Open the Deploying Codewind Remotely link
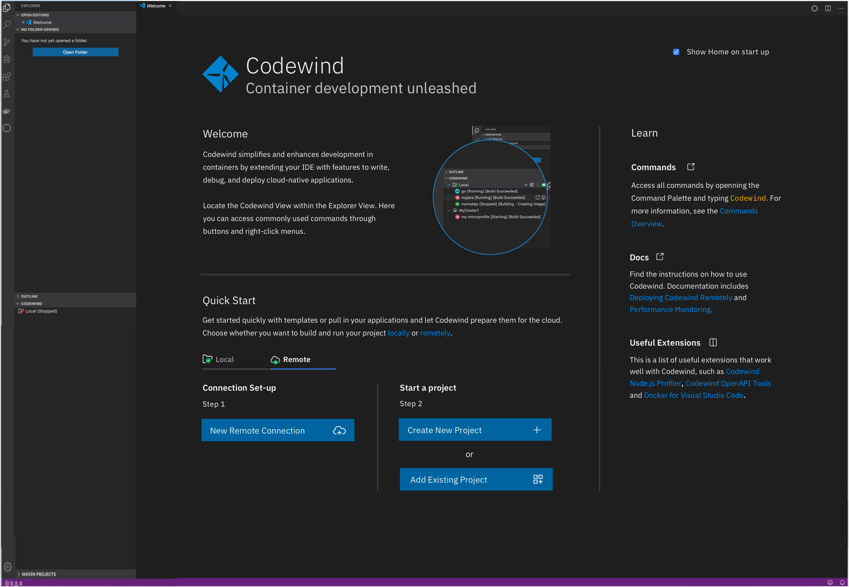Screen dimensions: 849x587 (680, 297)
